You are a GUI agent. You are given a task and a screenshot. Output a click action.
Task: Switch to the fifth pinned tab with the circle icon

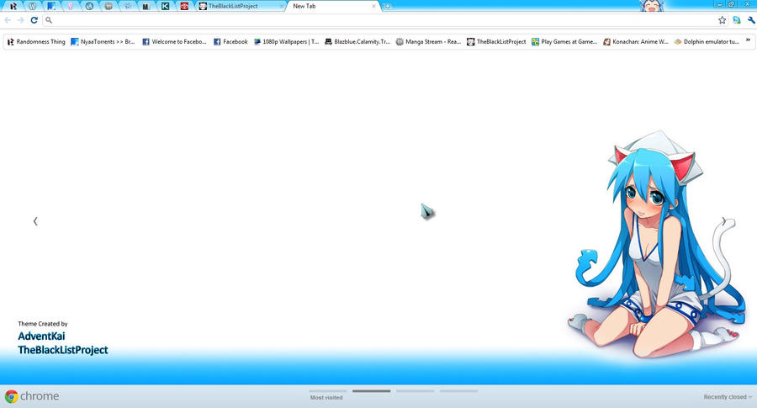pyautogui.click(x=89, y=6)
